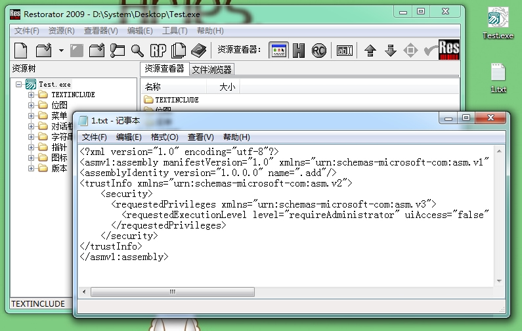Open Notepad 文件(F) menu
This screenshot has height=331, width=522.
(94, 137)
